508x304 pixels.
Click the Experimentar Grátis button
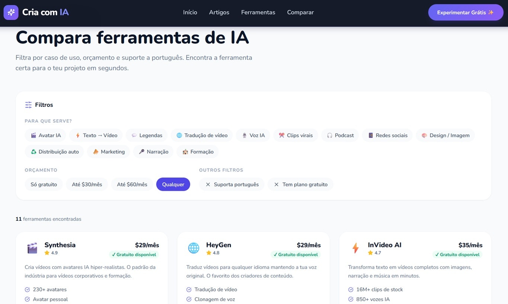pyautogui.click(x=466, y=12)
